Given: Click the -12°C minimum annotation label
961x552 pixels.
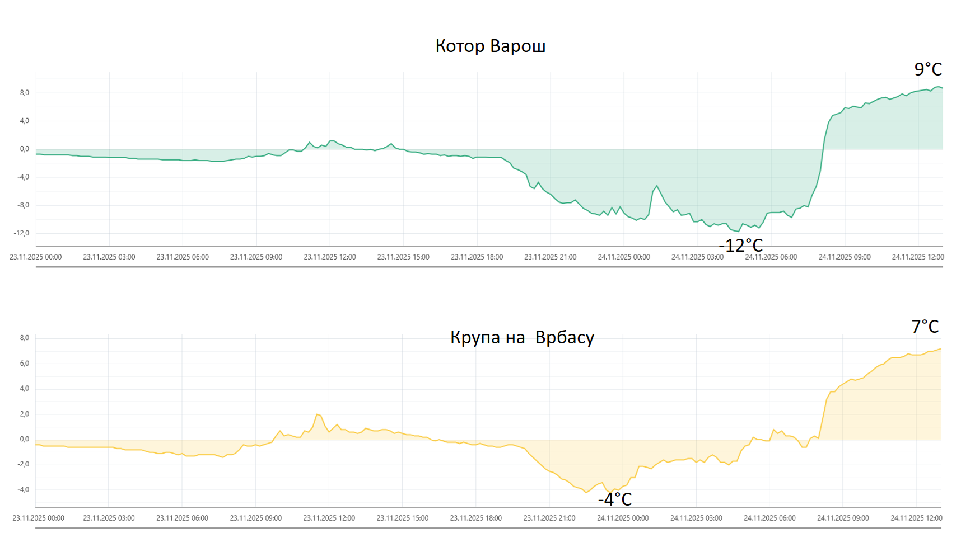Looking at the screenshot, I should (740, 246).
